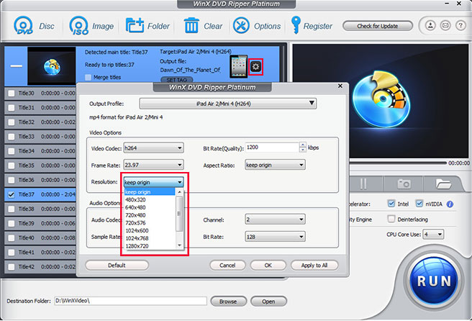
Task: Select the Title40 row
Action: point(40,238)
